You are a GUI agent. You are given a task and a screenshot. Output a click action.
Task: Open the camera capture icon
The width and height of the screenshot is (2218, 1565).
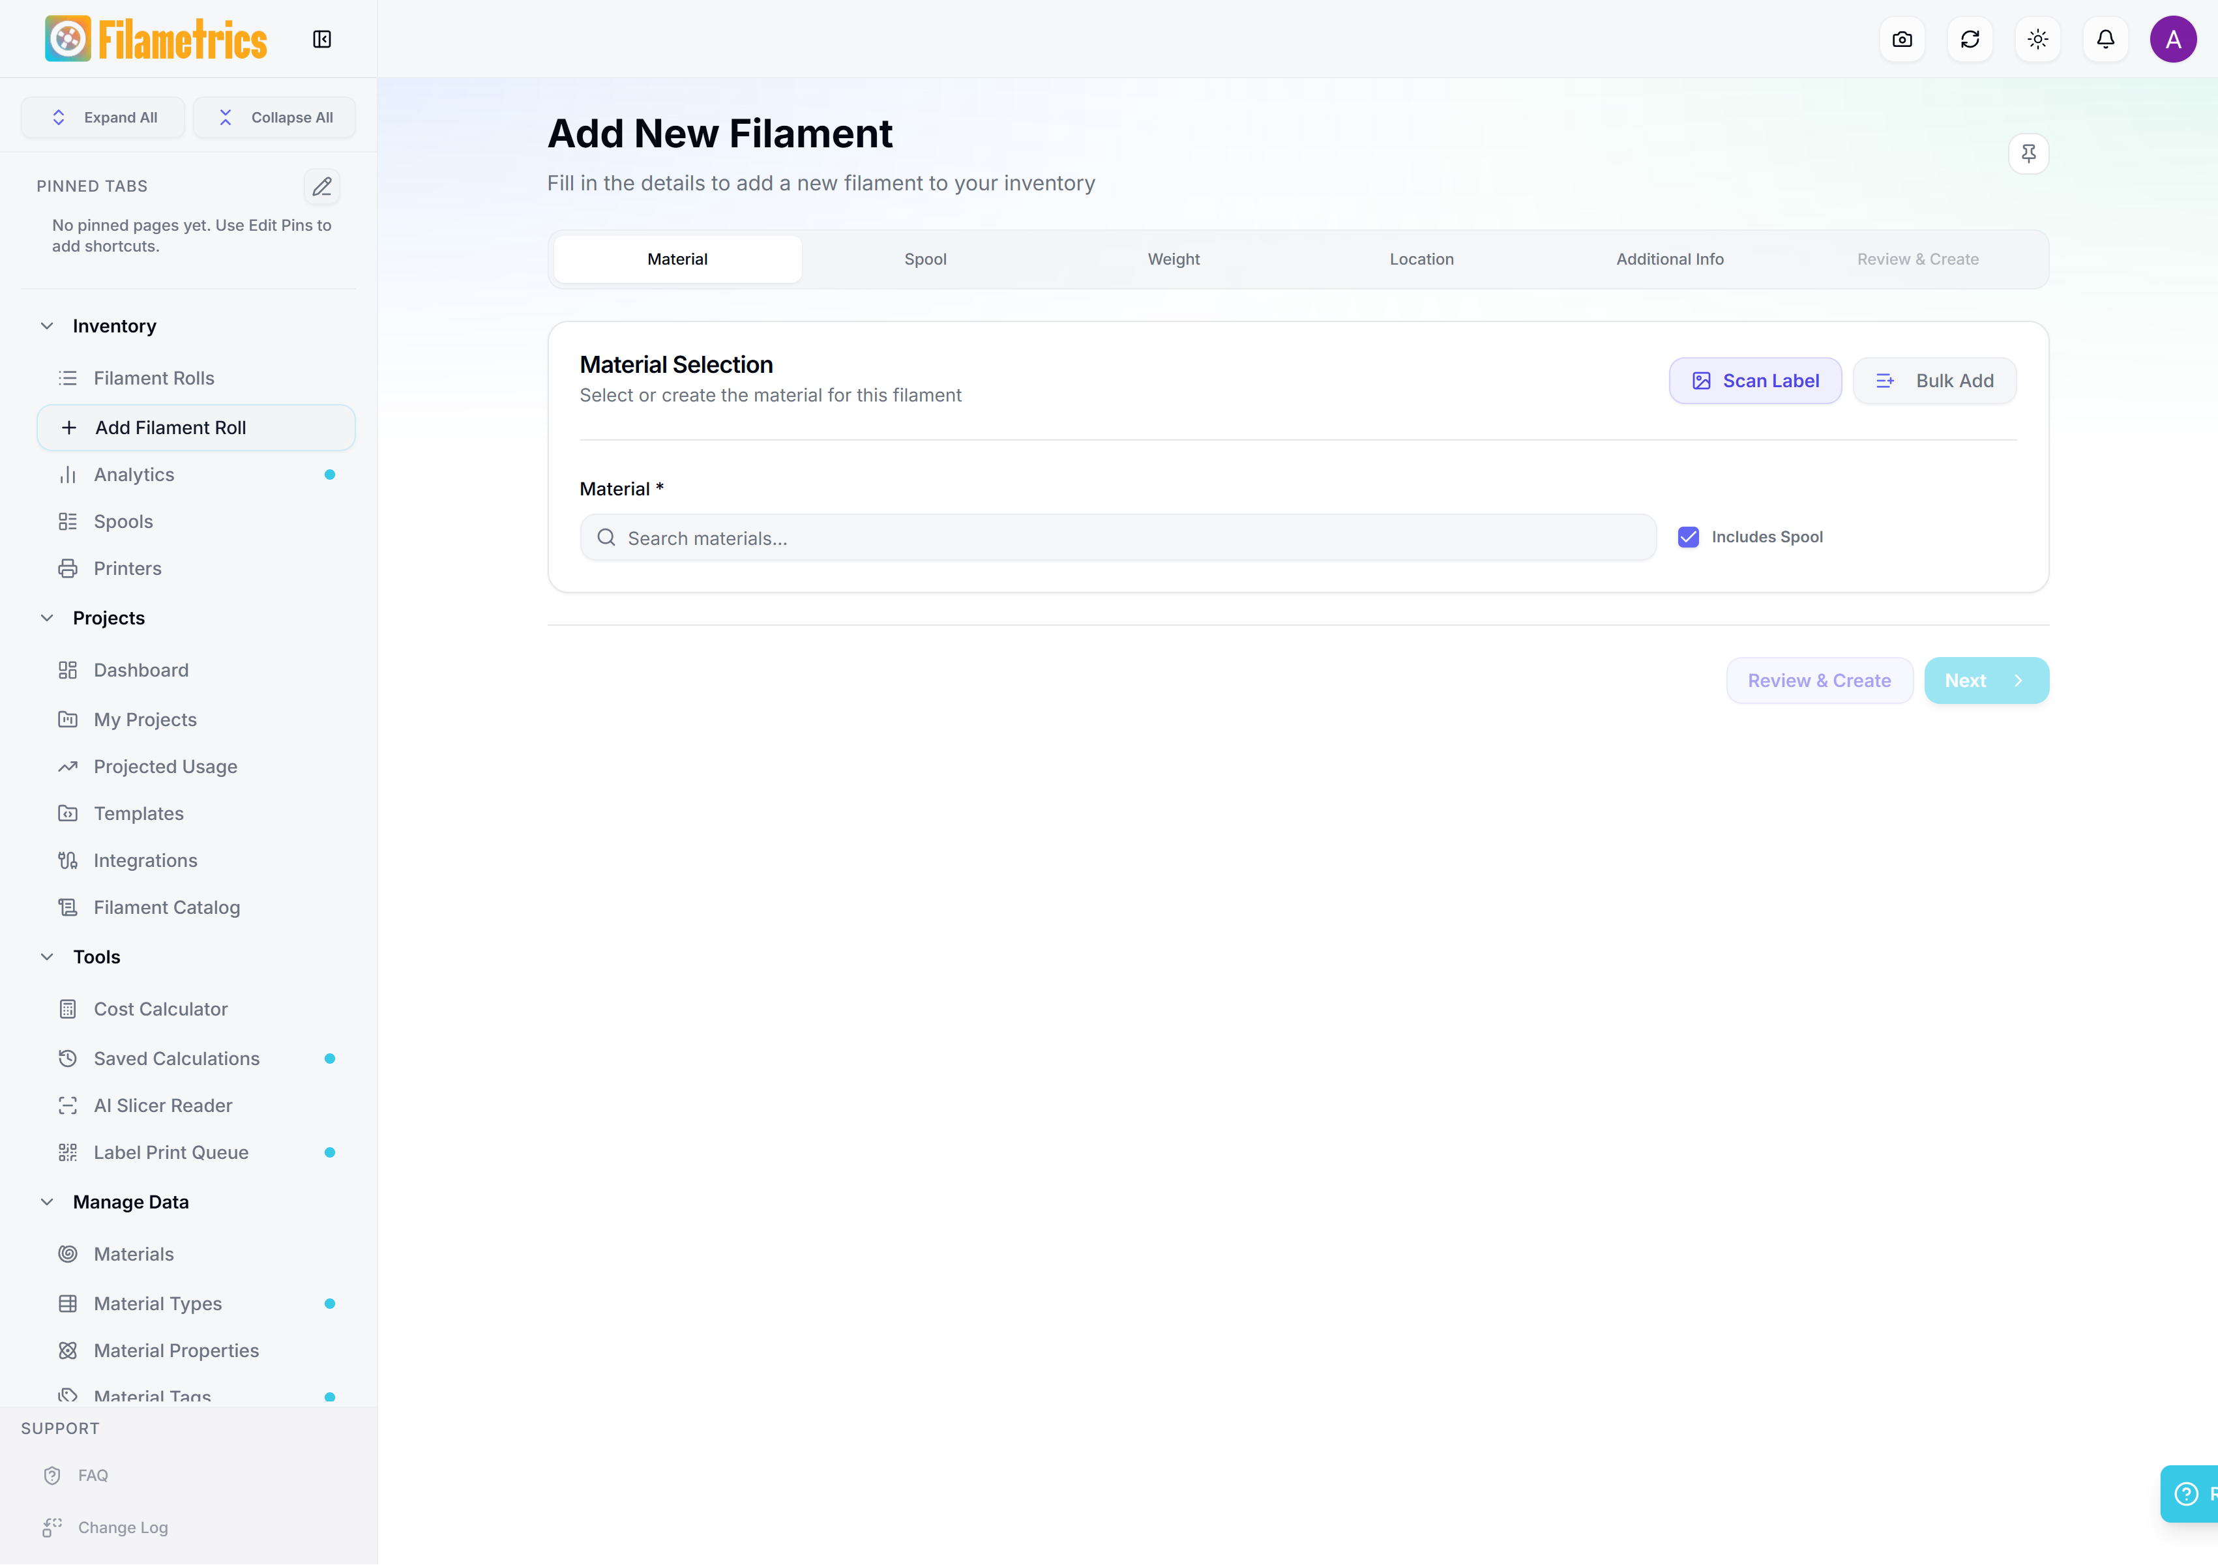click(1902, 38)
